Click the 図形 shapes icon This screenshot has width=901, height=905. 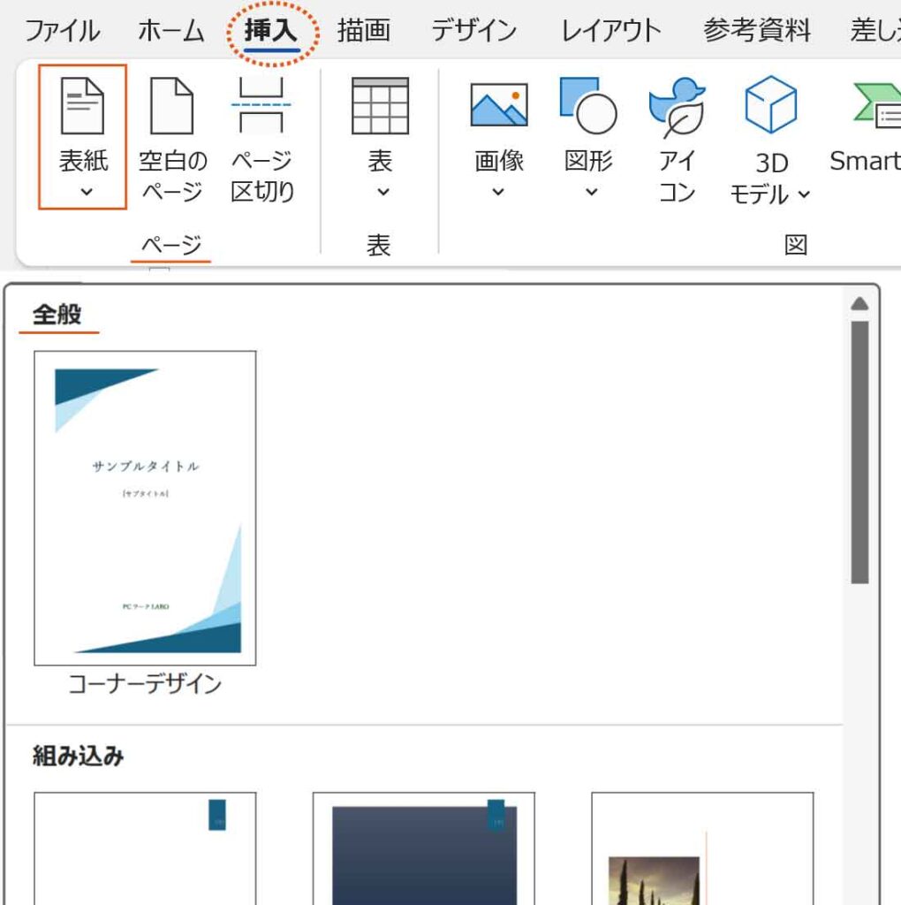588,106
